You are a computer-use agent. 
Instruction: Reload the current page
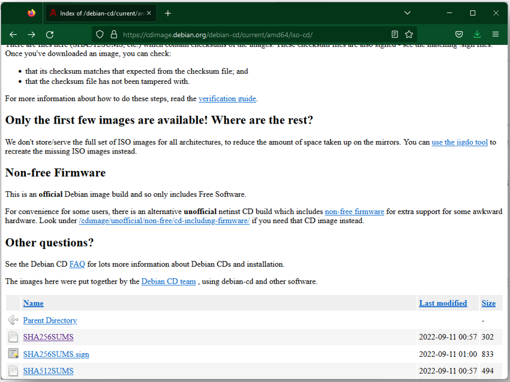(49, 34)
